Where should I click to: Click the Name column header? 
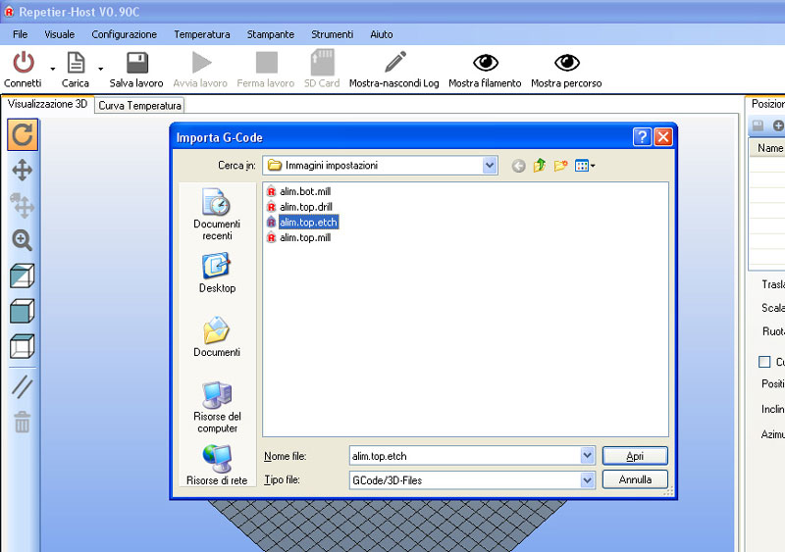point(770,148)
